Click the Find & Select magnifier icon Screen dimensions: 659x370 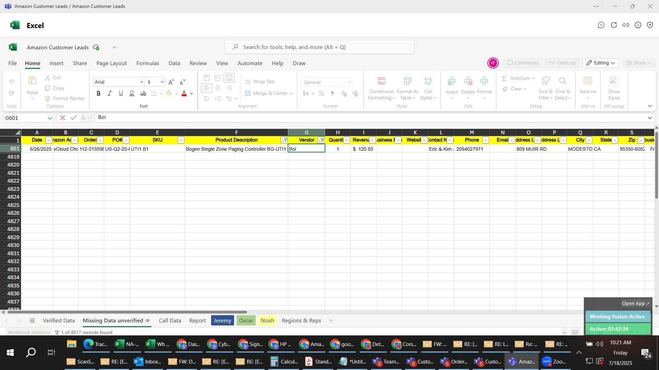click(563, 81)
